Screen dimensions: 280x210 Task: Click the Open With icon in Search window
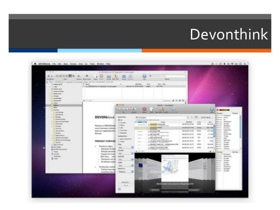(162, 109)
